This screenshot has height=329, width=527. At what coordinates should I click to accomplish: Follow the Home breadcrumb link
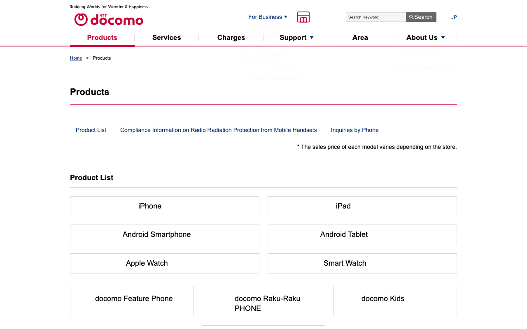tap(76, 58)
